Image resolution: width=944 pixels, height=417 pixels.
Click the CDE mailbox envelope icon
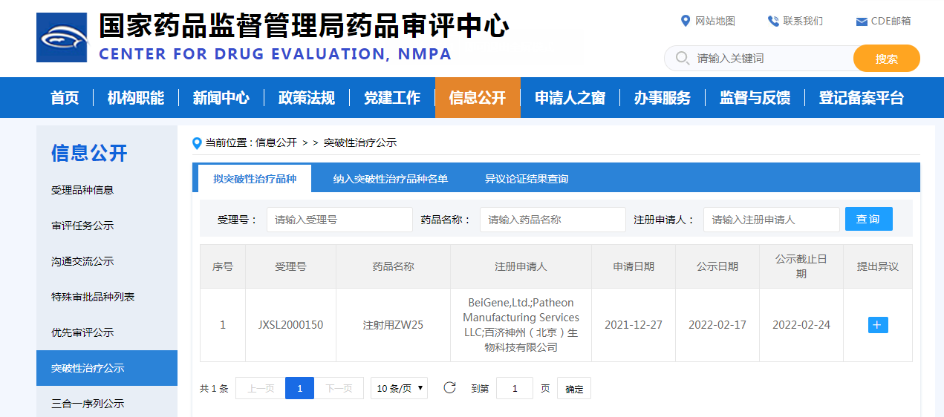tap(862, 22)
